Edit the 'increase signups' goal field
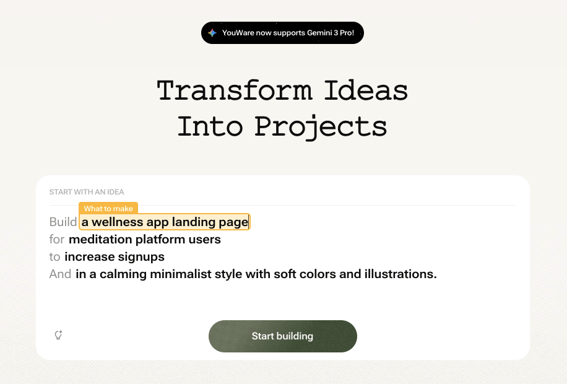The width and height of the screenshot is (567, 384). [x=115, y=256]
